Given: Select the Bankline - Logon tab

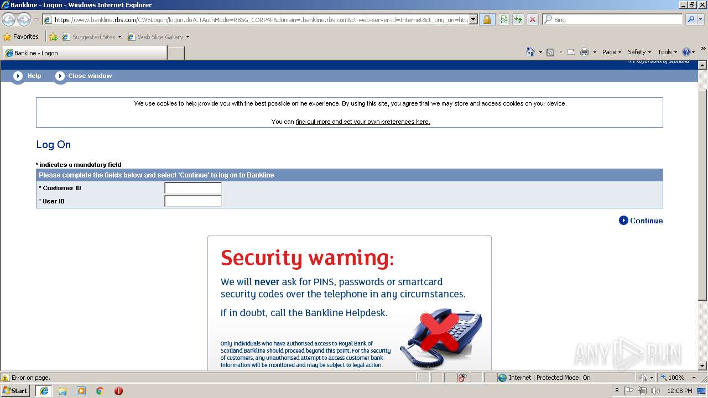Looking at the screenshot, I should [85, 53].
